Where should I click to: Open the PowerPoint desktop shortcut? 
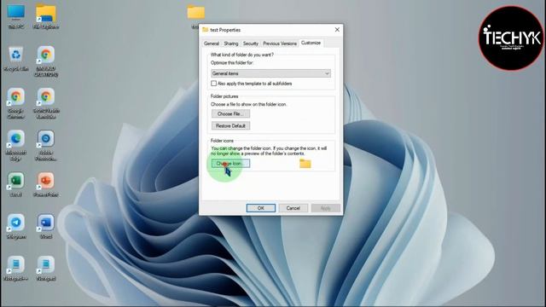click(x=46, y=184)
